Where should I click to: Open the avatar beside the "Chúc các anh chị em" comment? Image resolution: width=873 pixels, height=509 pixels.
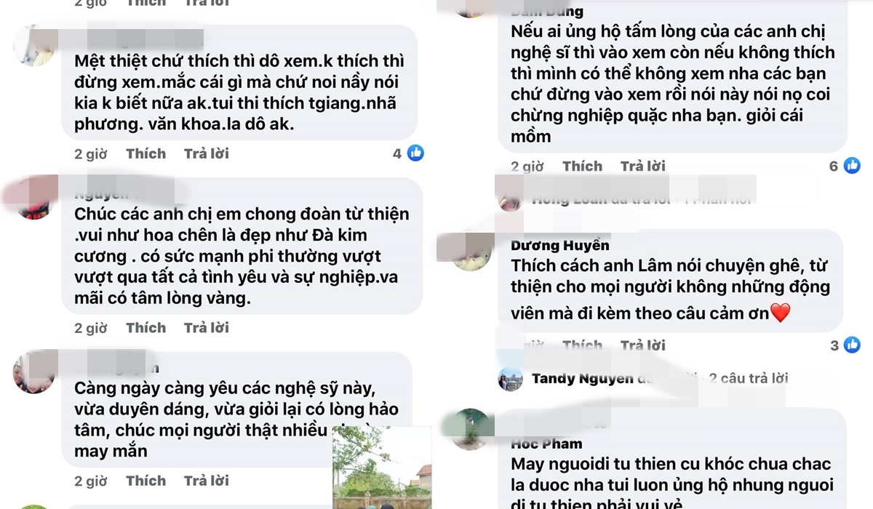point(33,199)
